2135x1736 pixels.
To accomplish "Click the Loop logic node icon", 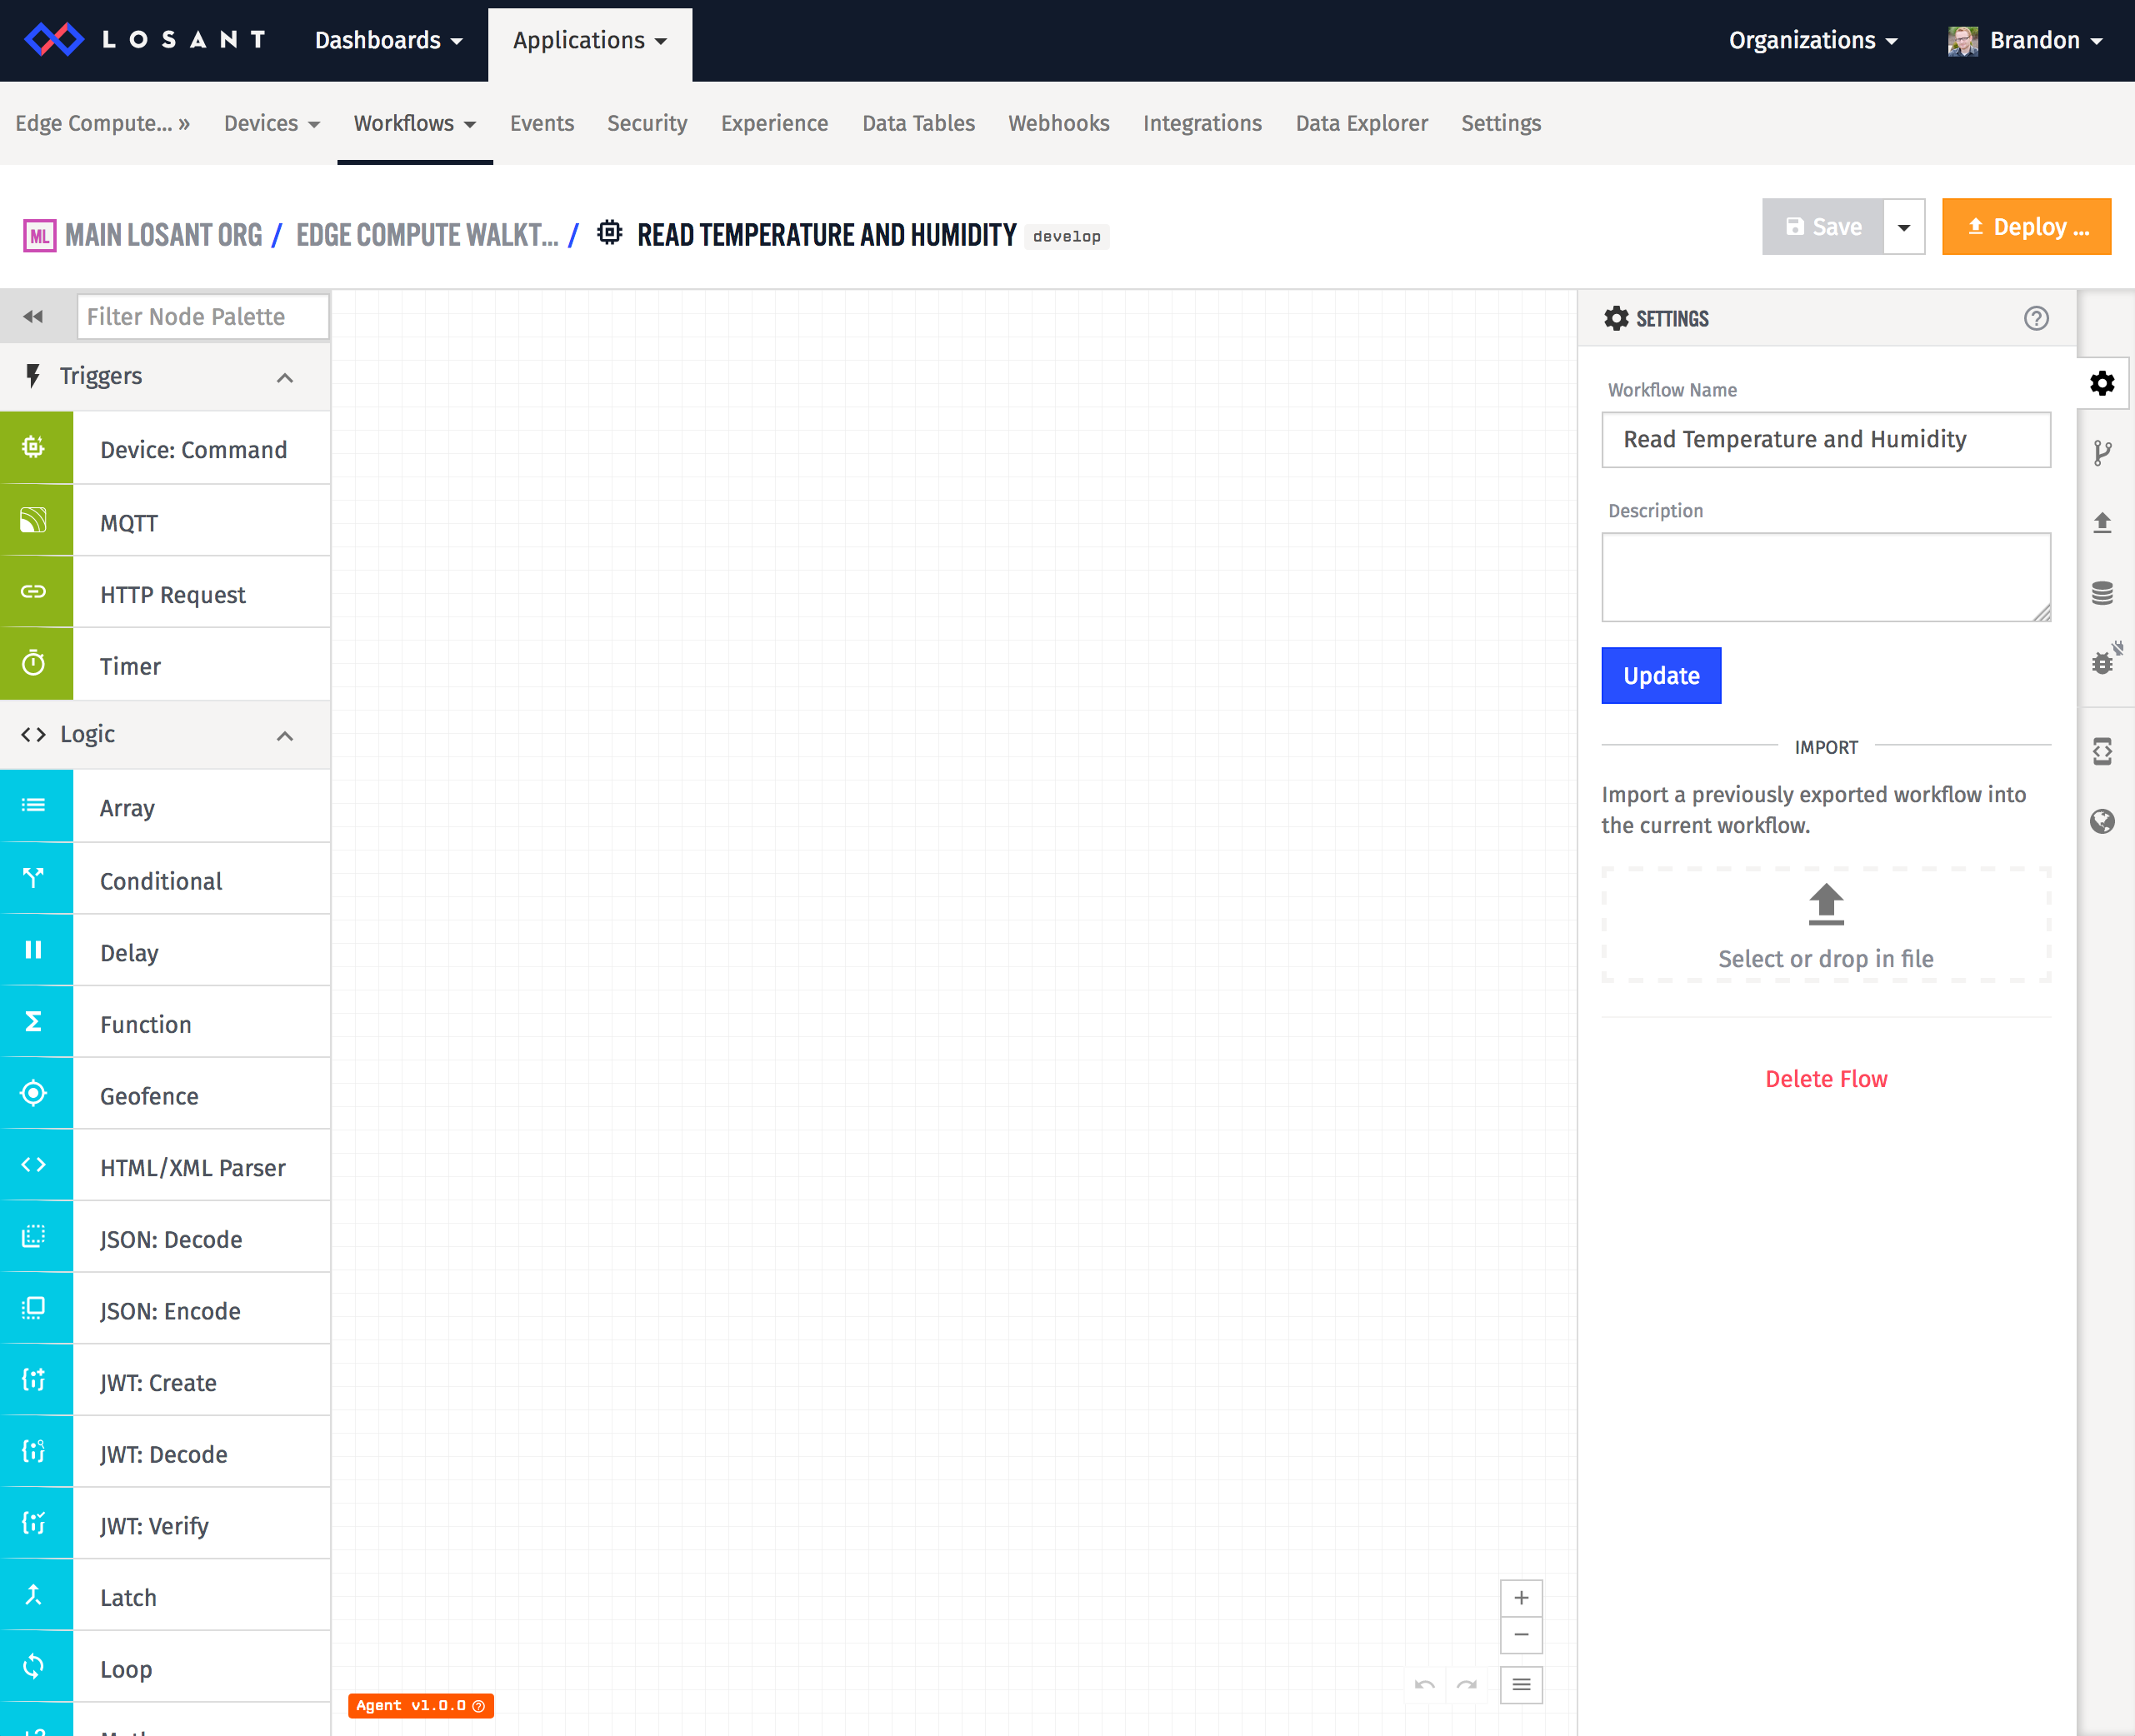I will click(36, 1669).
